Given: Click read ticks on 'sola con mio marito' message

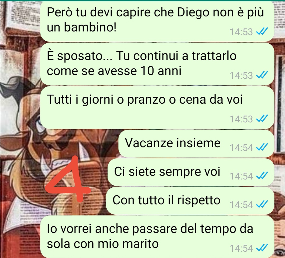Looking at the screenshot, I should coord(262,248).
